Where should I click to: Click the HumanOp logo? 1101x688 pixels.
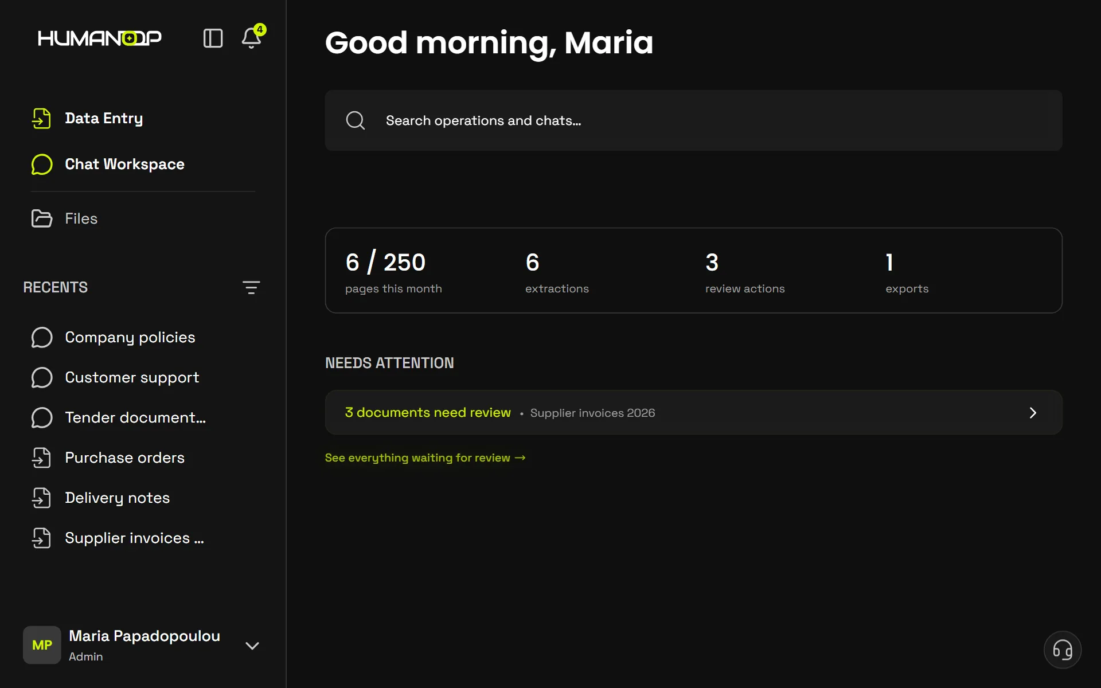[x=100, y=38]
